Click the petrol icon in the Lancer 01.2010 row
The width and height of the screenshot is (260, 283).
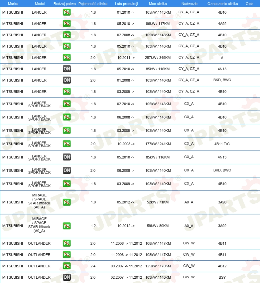67,12
